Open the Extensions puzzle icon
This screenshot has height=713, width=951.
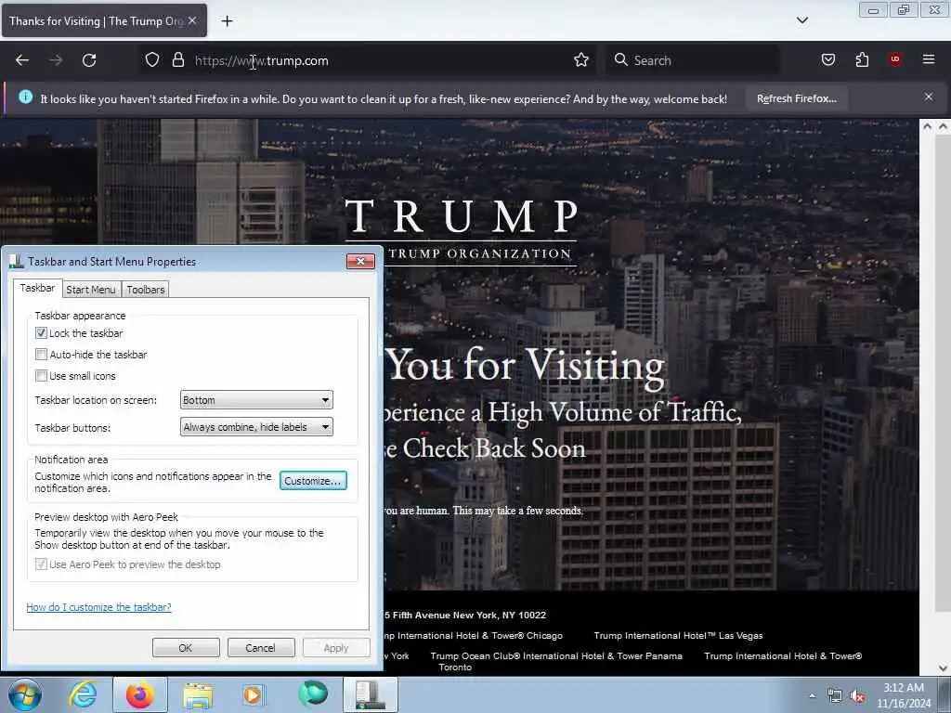pos(862,59)
